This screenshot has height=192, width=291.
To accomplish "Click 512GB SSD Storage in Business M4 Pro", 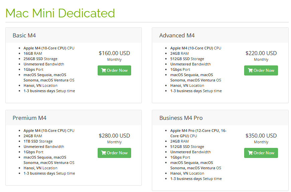I will (187, 147).
